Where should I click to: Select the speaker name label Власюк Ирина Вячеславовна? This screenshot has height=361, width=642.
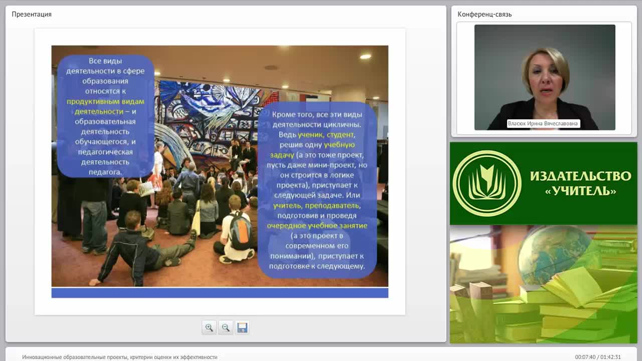pyautogui.click(x=543, y=123)
